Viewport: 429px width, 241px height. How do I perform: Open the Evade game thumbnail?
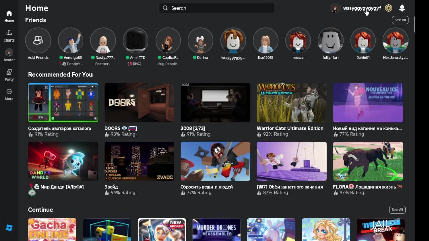(139, 161)
